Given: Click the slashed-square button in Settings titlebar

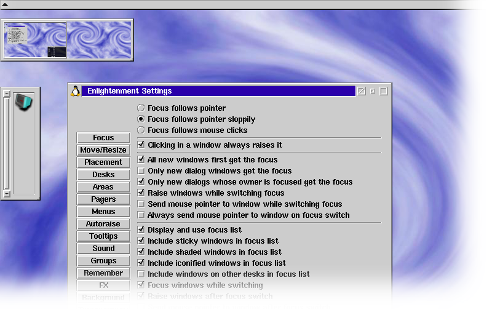Looking at the screenshot, I should pos(362,91).
